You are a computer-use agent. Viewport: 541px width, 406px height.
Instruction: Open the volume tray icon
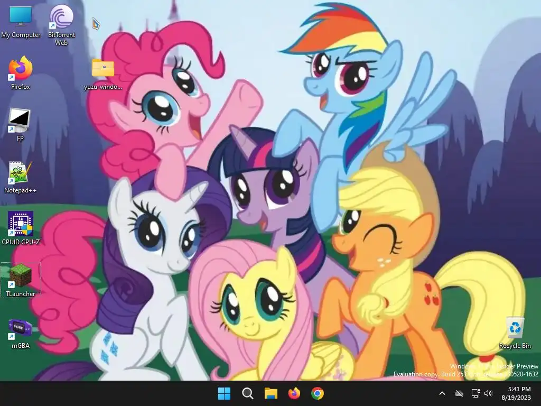(x=488, y=393)
